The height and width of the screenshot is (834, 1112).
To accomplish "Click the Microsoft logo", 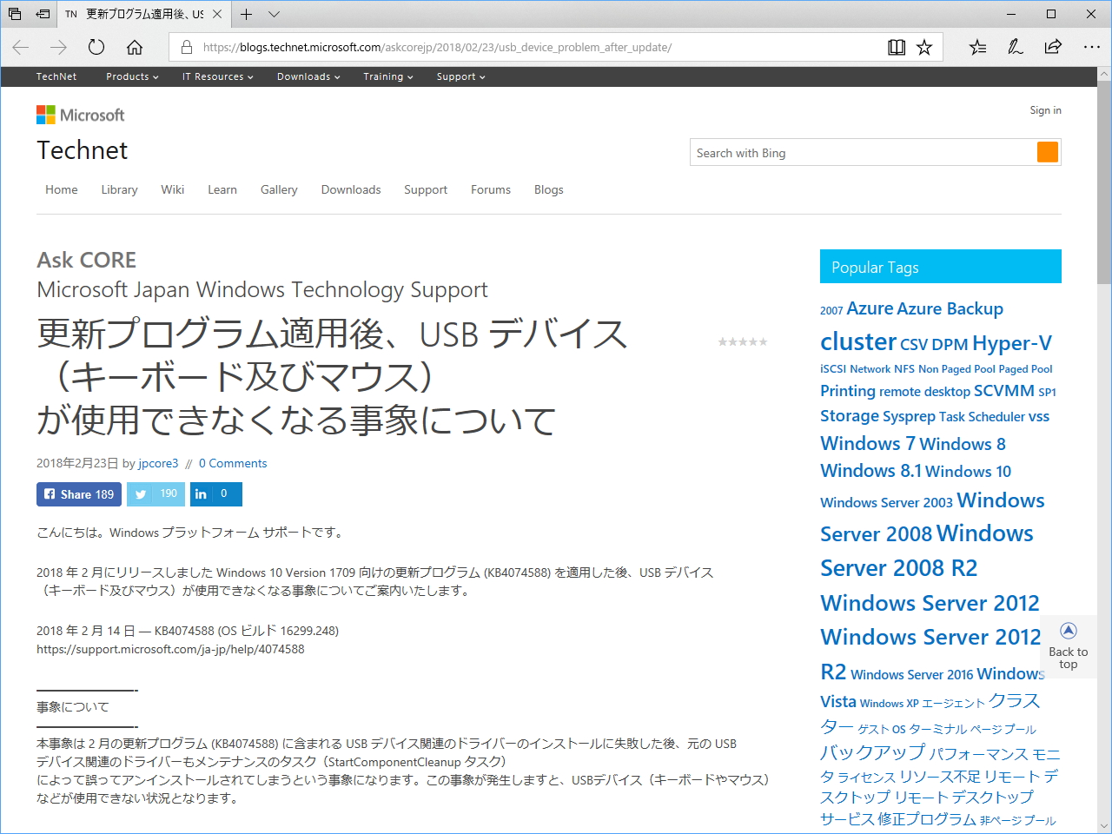I will pos(80,114).
